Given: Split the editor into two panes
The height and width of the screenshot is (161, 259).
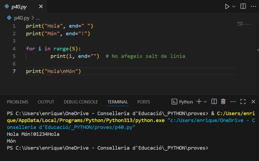Looking at the screenshot, I should click(243, 6).
